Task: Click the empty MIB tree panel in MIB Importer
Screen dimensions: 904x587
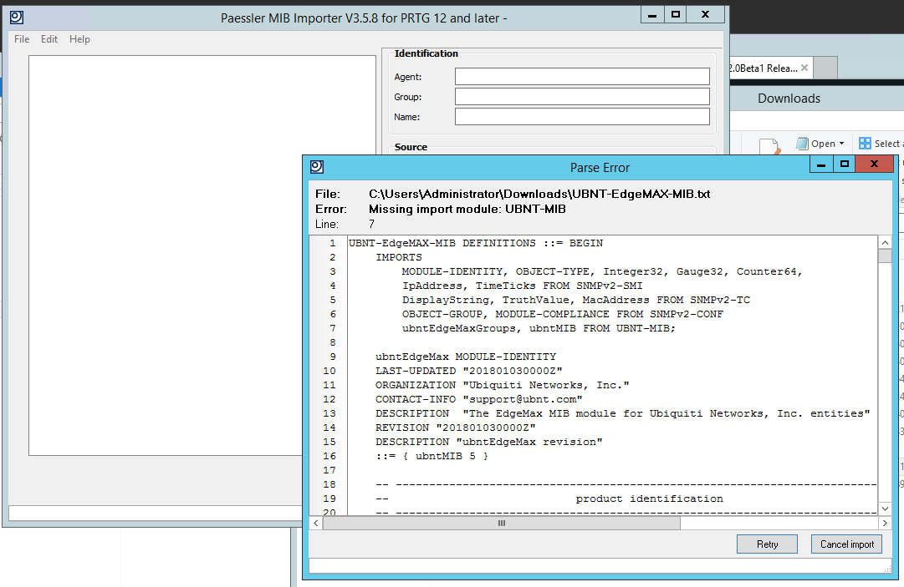Action: (202, 256)
